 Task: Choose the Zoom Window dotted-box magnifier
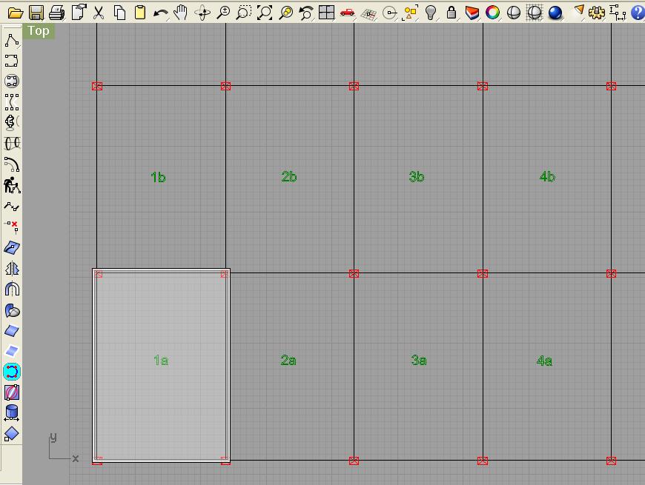pos(243,13)
